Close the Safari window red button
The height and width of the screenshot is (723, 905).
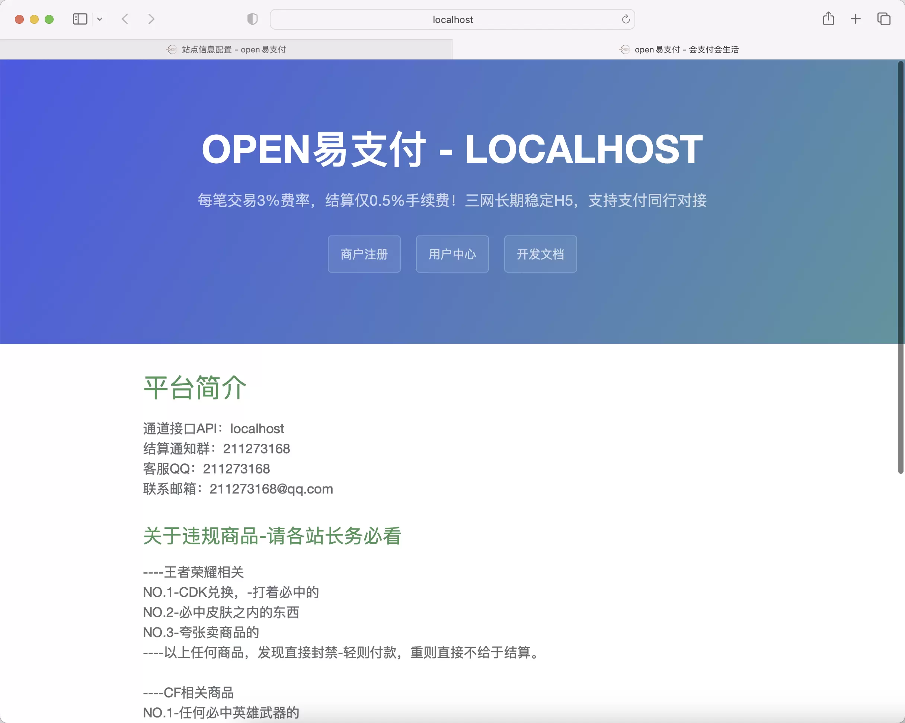19,19
